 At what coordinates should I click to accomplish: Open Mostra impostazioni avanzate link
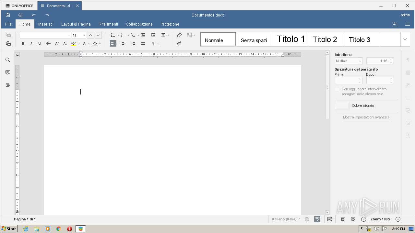click(366, 117)
